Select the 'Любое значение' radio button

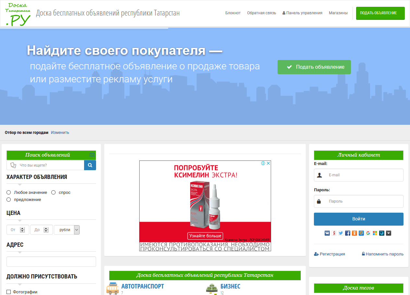9,193
